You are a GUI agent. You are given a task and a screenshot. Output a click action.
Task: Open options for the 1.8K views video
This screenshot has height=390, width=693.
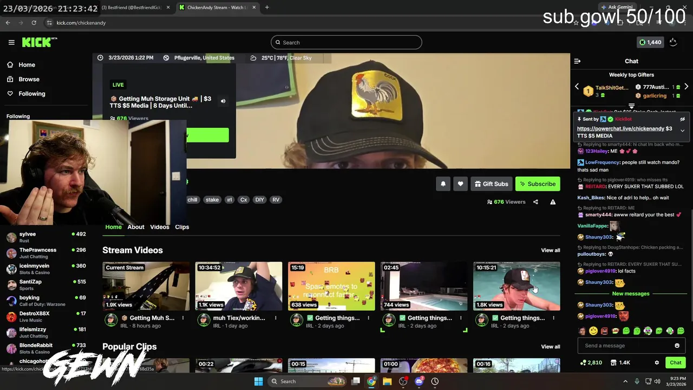(x=553, y=318)
